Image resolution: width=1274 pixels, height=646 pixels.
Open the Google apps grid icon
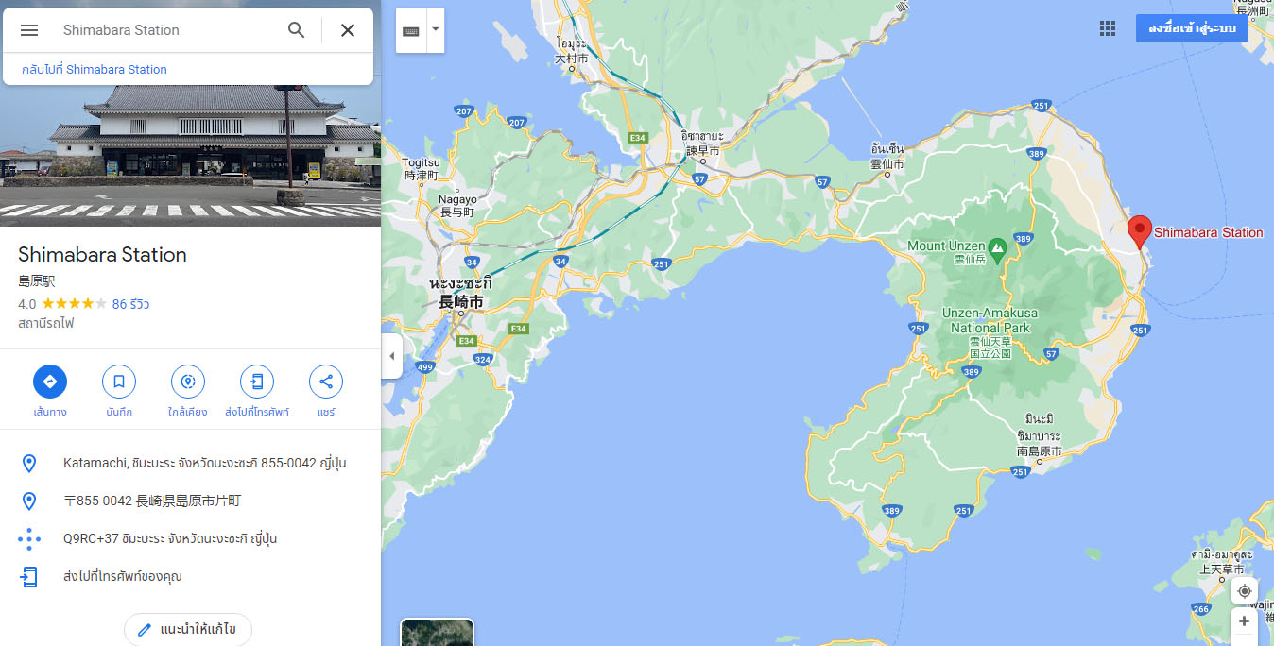1108,28
